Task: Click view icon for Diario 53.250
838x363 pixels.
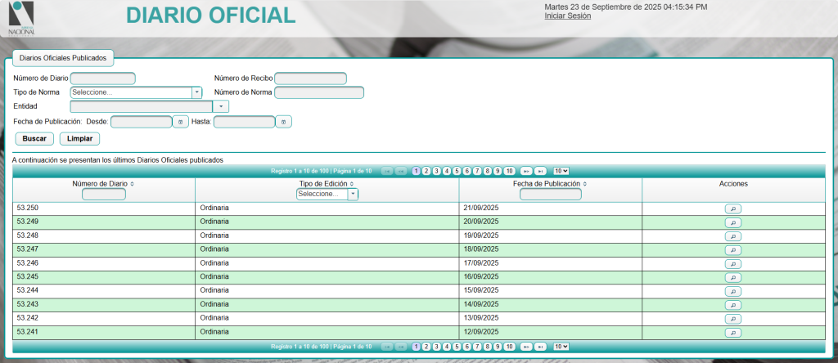Action: (733, 209)
